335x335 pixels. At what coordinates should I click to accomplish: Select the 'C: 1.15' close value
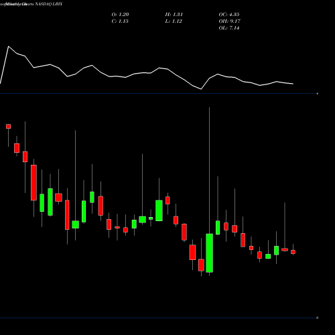pyautogui.click(x=120, y=21)
